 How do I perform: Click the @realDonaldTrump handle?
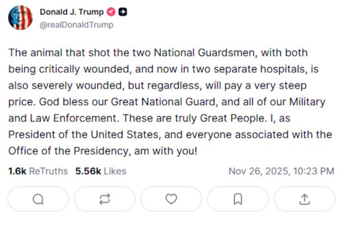pos(76,25)
